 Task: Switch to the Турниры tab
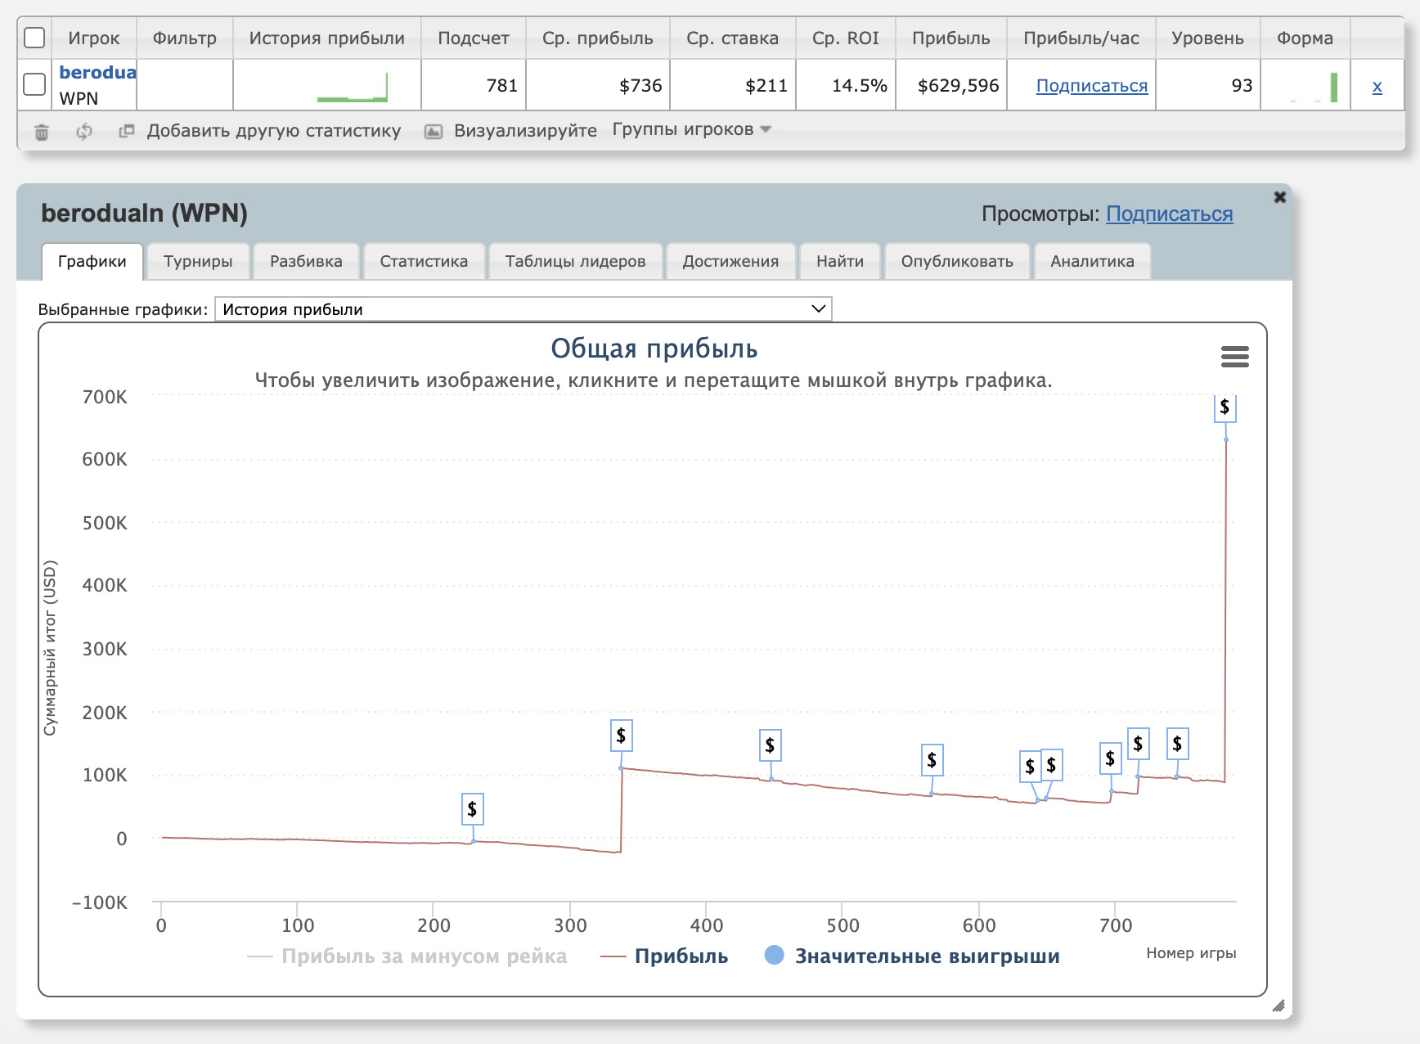[x=198, y=262]
